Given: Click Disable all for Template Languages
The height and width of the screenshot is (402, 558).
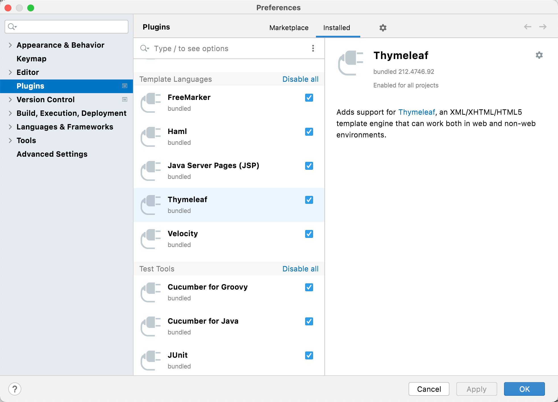Looking at the screenshot, I should coord(300,79).
